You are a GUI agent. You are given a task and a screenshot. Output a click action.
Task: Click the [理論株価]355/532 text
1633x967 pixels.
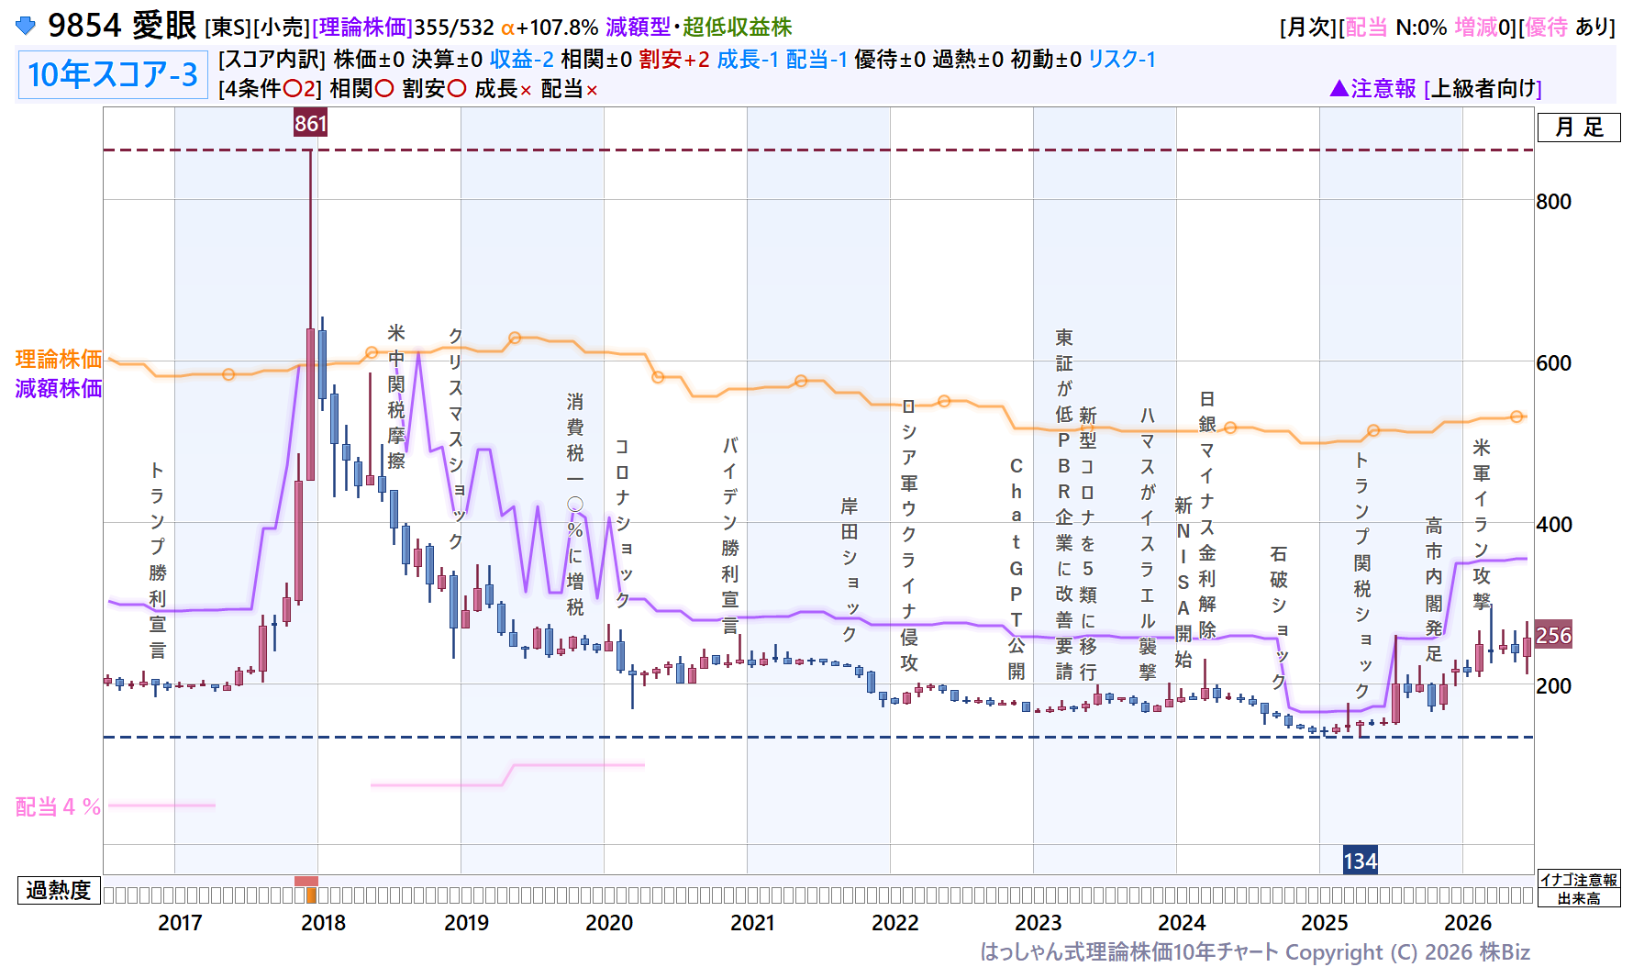point(403,28)
